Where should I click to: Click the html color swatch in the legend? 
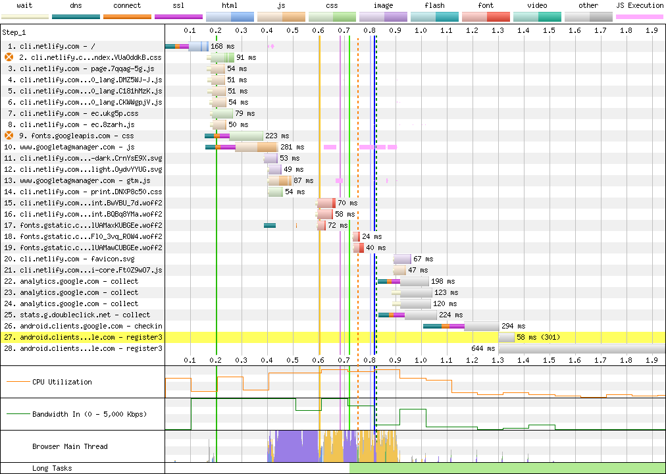point(230,17)
